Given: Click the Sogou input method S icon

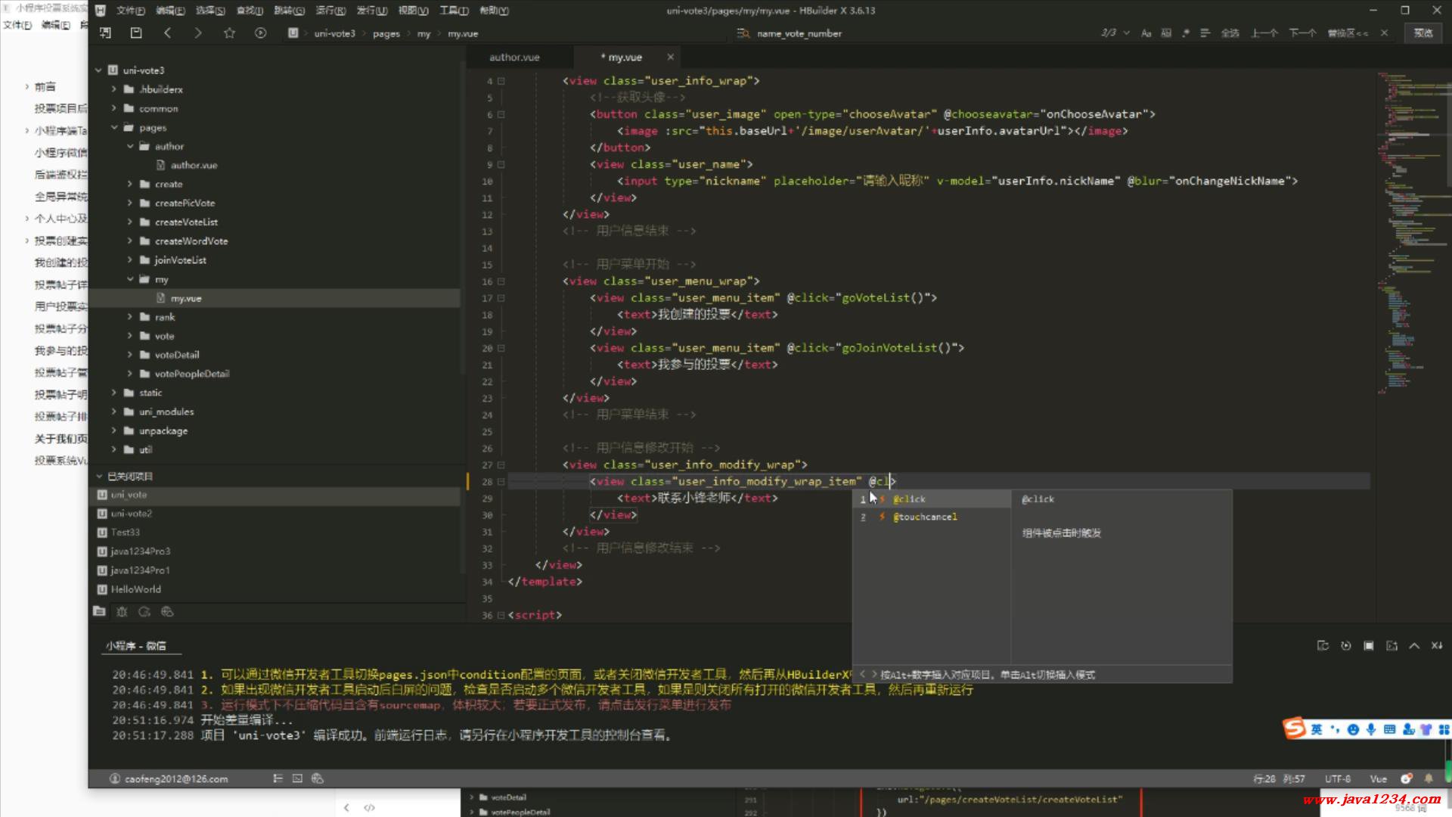Looking at the screenshot, I should pos(1295,728).
